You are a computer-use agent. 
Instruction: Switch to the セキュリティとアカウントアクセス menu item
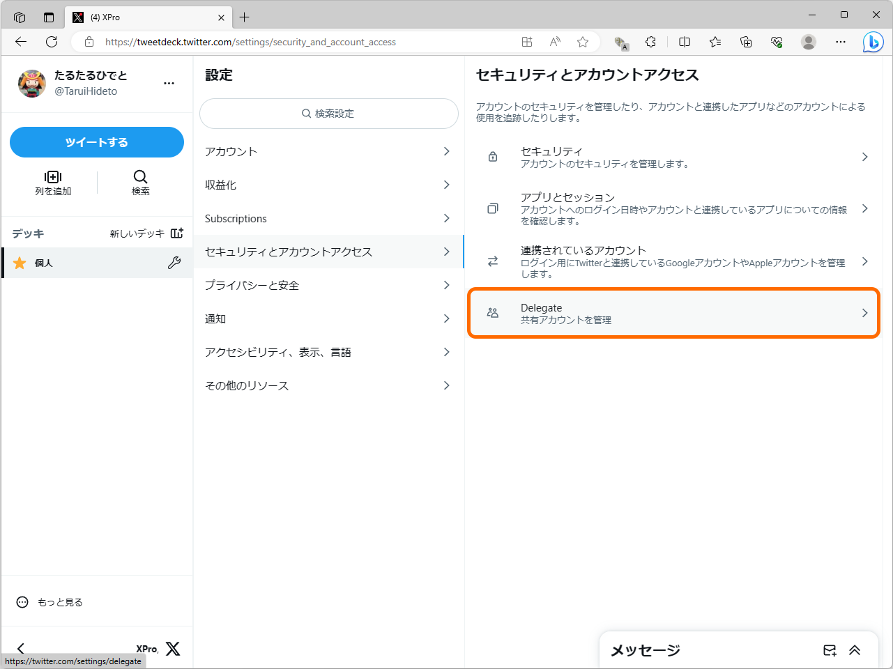[x=328, y=252]
